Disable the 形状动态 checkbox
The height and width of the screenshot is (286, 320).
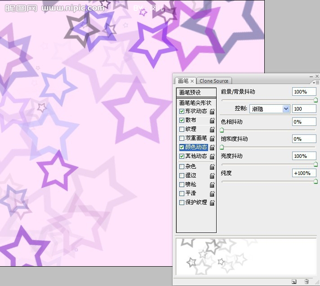(182, 111)
